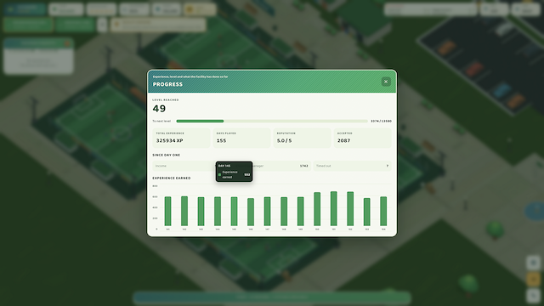Select the day 142 bar in chart
Image resolution: width=544 pixels, height=306 pixels.
(184, 211)
